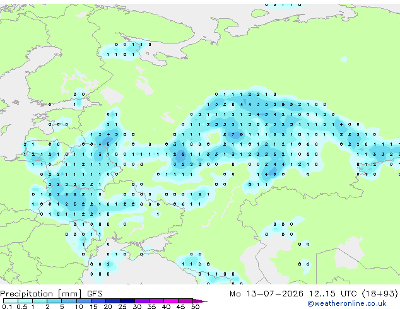Click the "Mo 13-07-2026" date text

pyautogui.click(x=267, y=294)
